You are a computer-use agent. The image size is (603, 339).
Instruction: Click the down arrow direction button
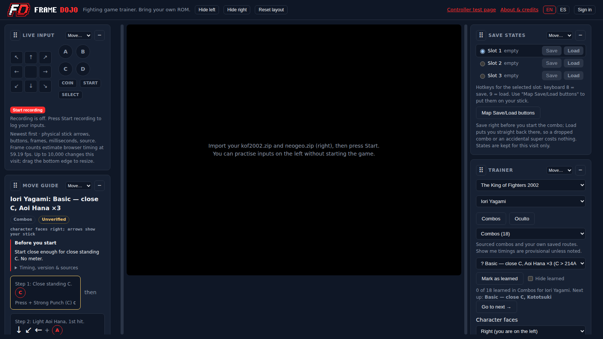[31, 86]
